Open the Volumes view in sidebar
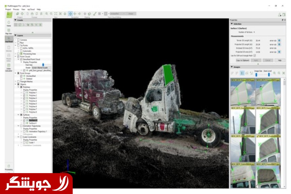 pyautogui.click(x=8, y=49)
